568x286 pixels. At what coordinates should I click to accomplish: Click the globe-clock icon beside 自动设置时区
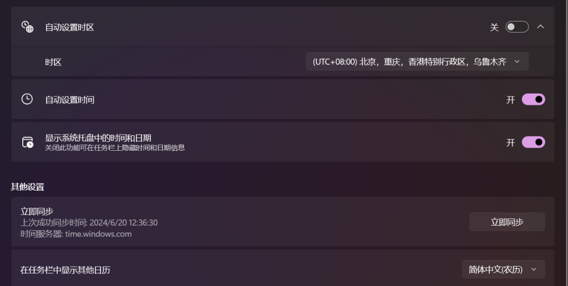(27, 27)
